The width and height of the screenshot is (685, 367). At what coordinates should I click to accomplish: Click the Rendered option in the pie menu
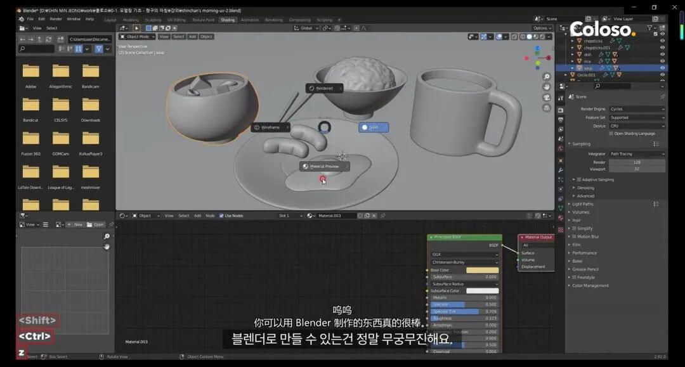323,88
